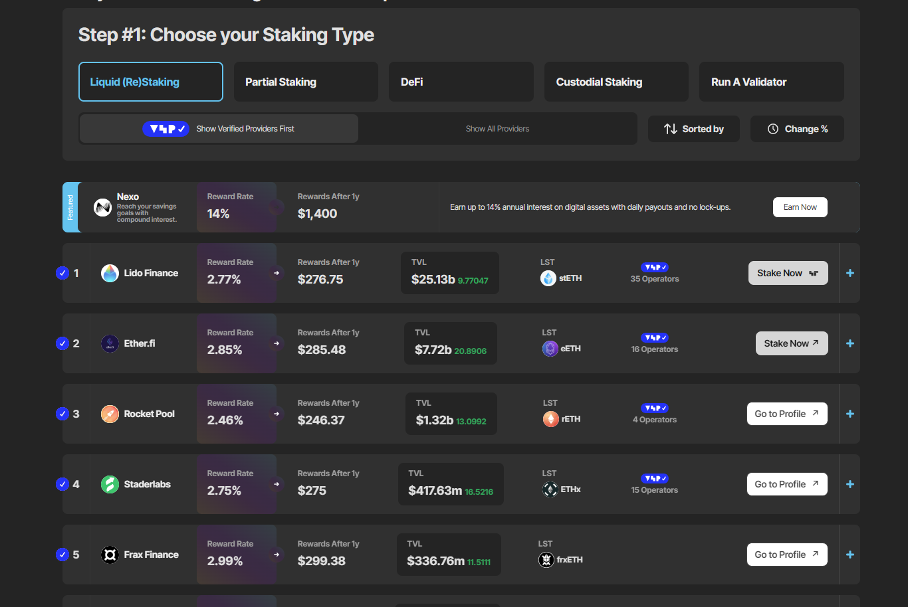The height and width of the screenshot is (607, 908).
Task: Expand the Frax Finance row with plus
Action: click(x=850, y=555)
